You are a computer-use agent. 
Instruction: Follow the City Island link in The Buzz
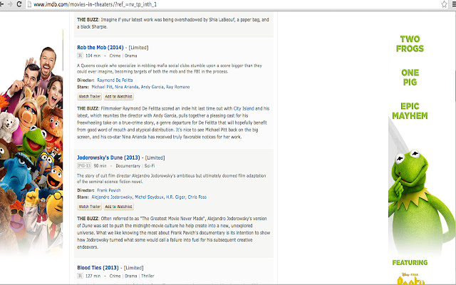click(x=244, y=108)
